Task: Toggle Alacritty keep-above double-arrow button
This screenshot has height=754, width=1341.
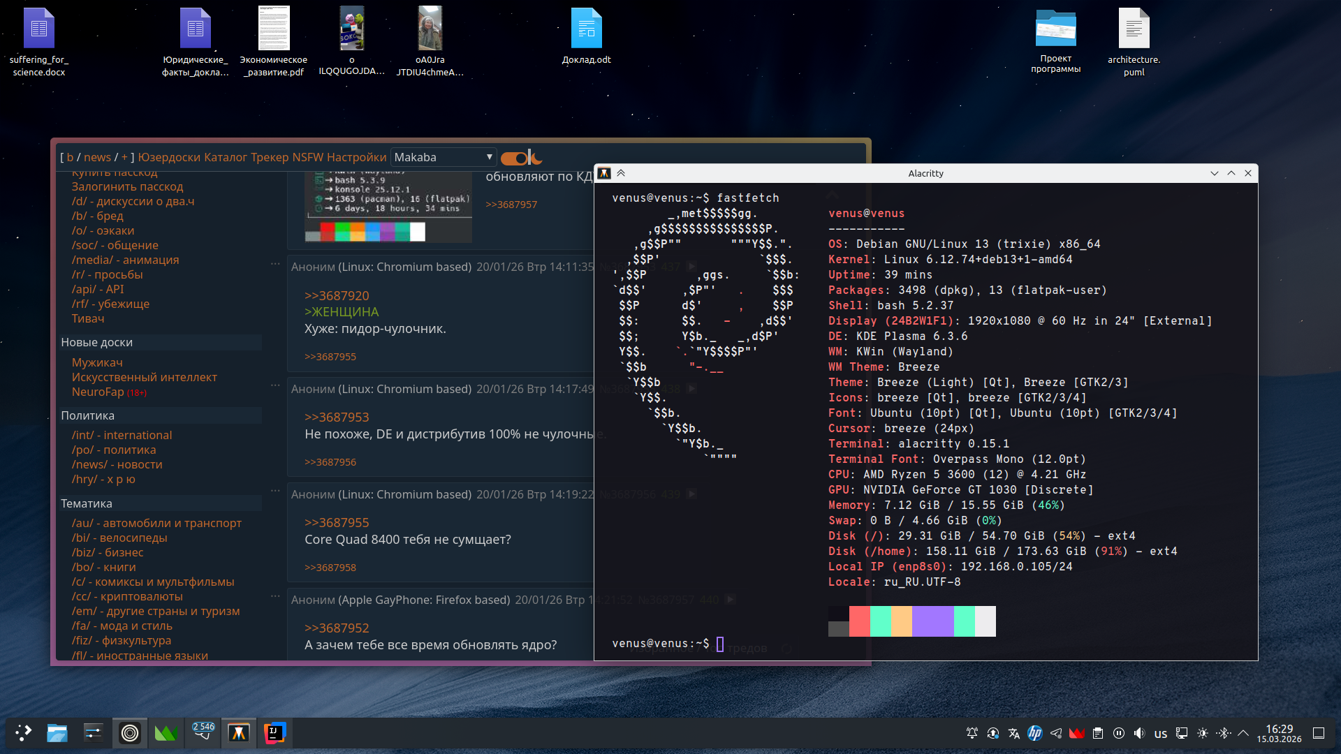Action: coord(621,173)
